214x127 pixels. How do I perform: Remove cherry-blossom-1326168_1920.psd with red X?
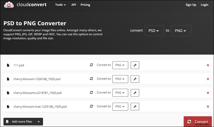click(208, 79)
